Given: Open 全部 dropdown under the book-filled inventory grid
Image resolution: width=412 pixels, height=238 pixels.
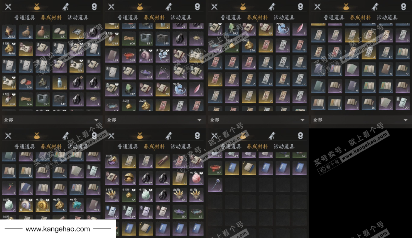Looking at the screenshot, I should click(360, 120).
